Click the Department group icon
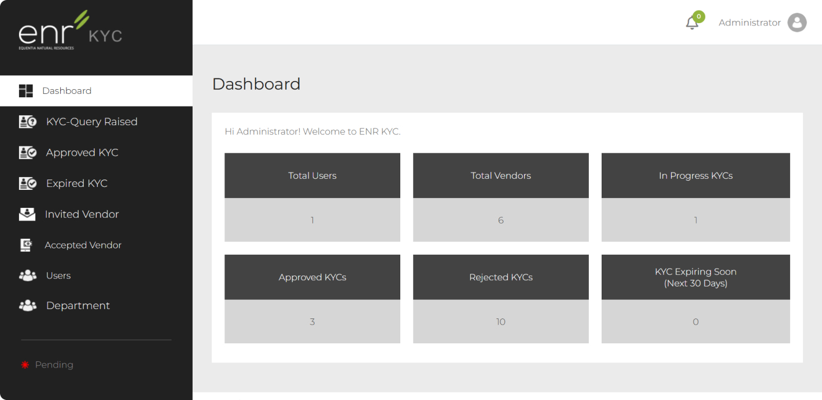 coord(27,306)
